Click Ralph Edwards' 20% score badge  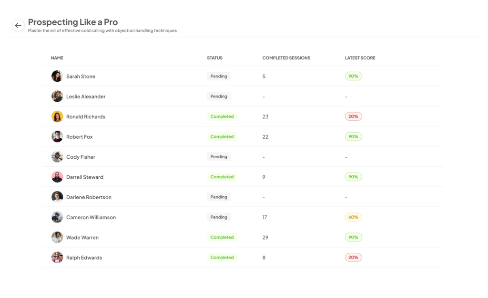pyautogui.click(x=353, y=257)
